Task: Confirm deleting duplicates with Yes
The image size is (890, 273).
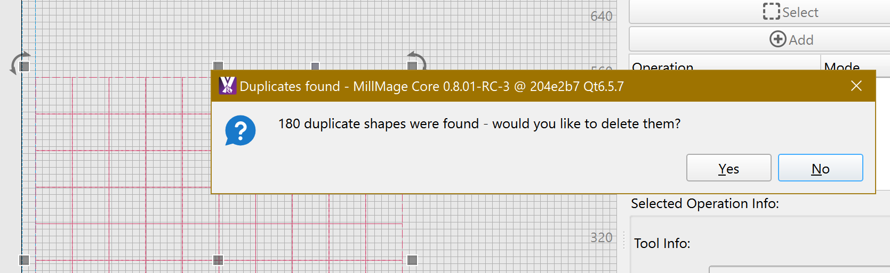Action: pos(728,168)
